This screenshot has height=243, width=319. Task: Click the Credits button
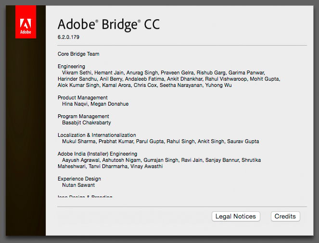pos(285,217)
